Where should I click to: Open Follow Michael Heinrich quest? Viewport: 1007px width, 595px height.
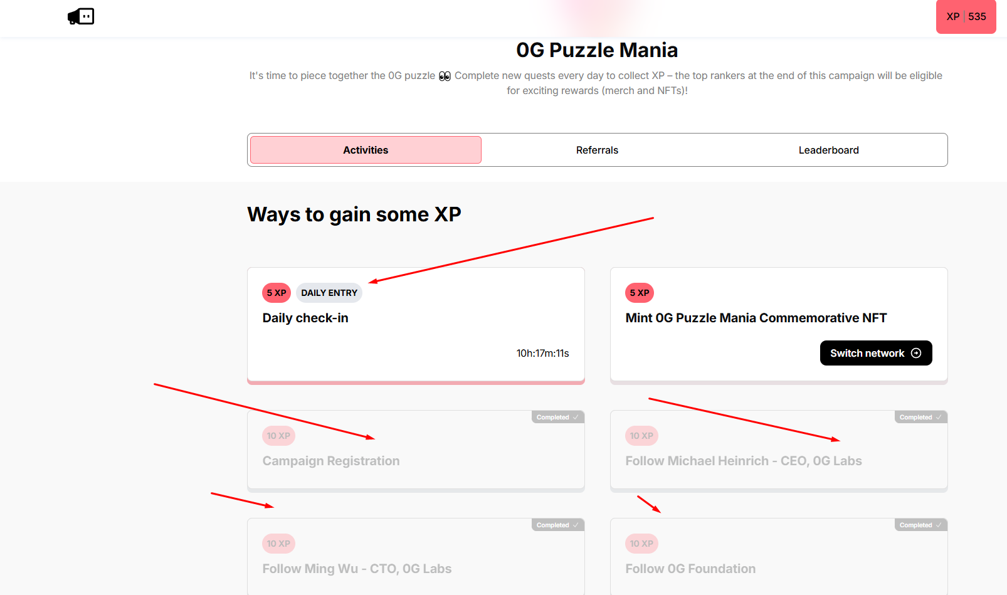(743, 461)
